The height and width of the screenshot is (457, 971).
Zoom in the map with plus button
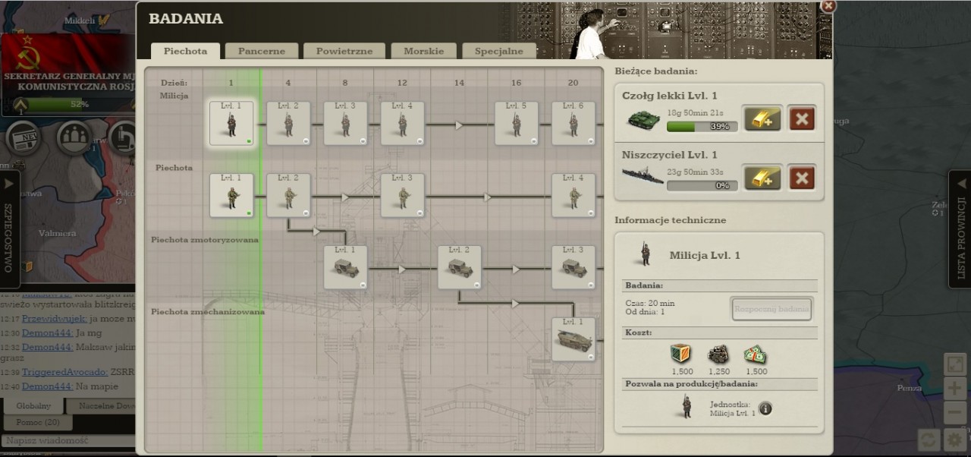(954, 389)
